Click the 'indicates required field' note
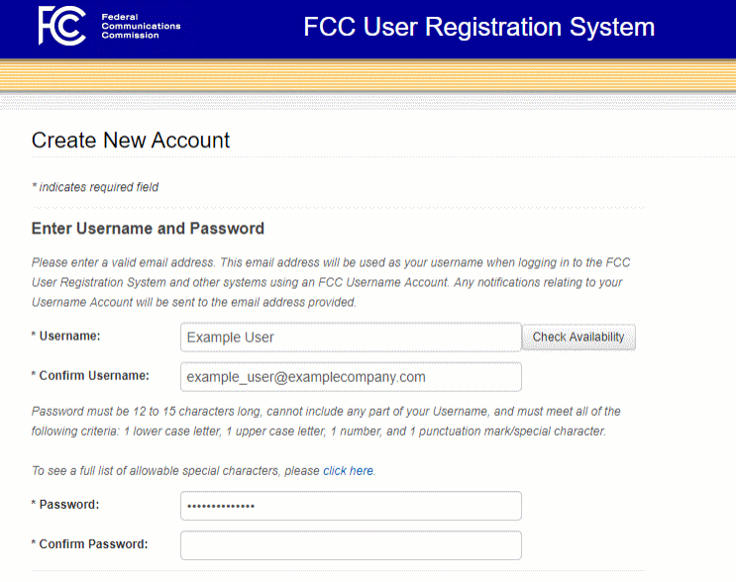Viewport: 736px width, 582px height. (x=95, y=187)
